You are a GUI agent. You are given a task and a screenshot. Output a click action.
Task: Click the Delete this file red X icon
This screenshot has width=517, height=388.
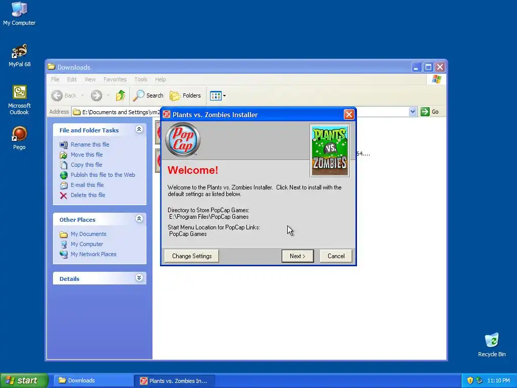click(64, 196)
